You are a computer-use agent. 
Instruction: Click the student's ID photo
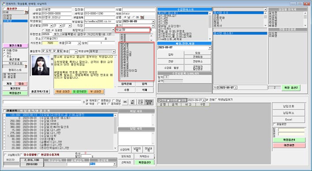tap(41, 65)
